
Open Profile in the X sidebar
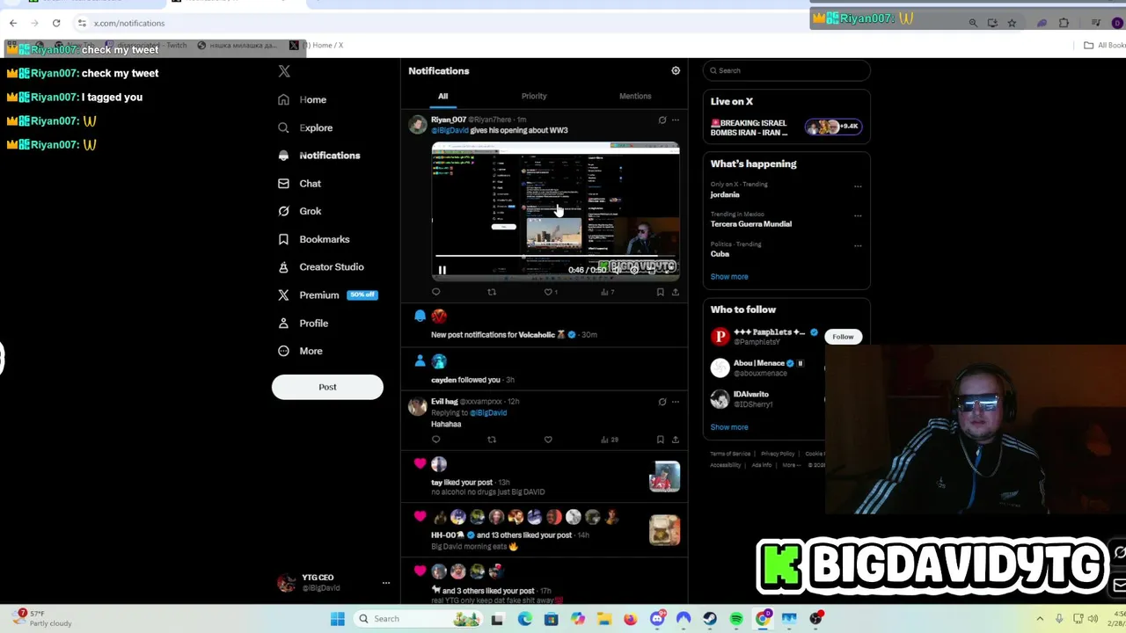[x=303, y=324]
